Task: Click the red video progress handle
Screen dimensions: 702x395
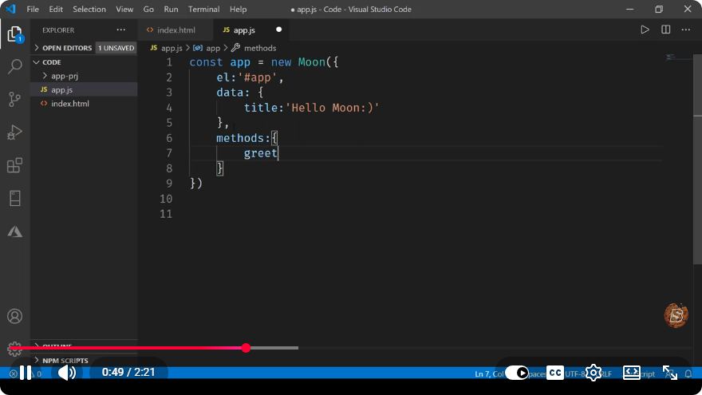Action: [246, 348]
